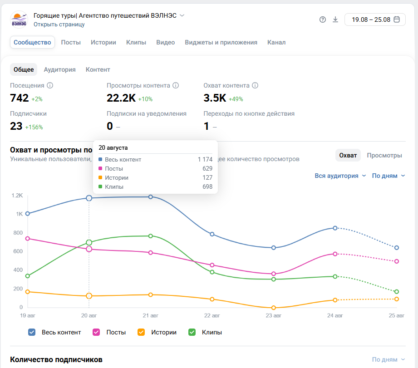
Task: Click the Посты point for 24 авг
Action: [x=335, y=254]
